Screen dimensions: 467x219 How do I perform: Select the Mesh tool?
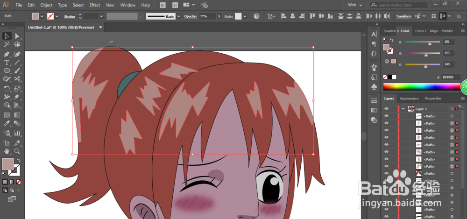[x=7, y=115]
